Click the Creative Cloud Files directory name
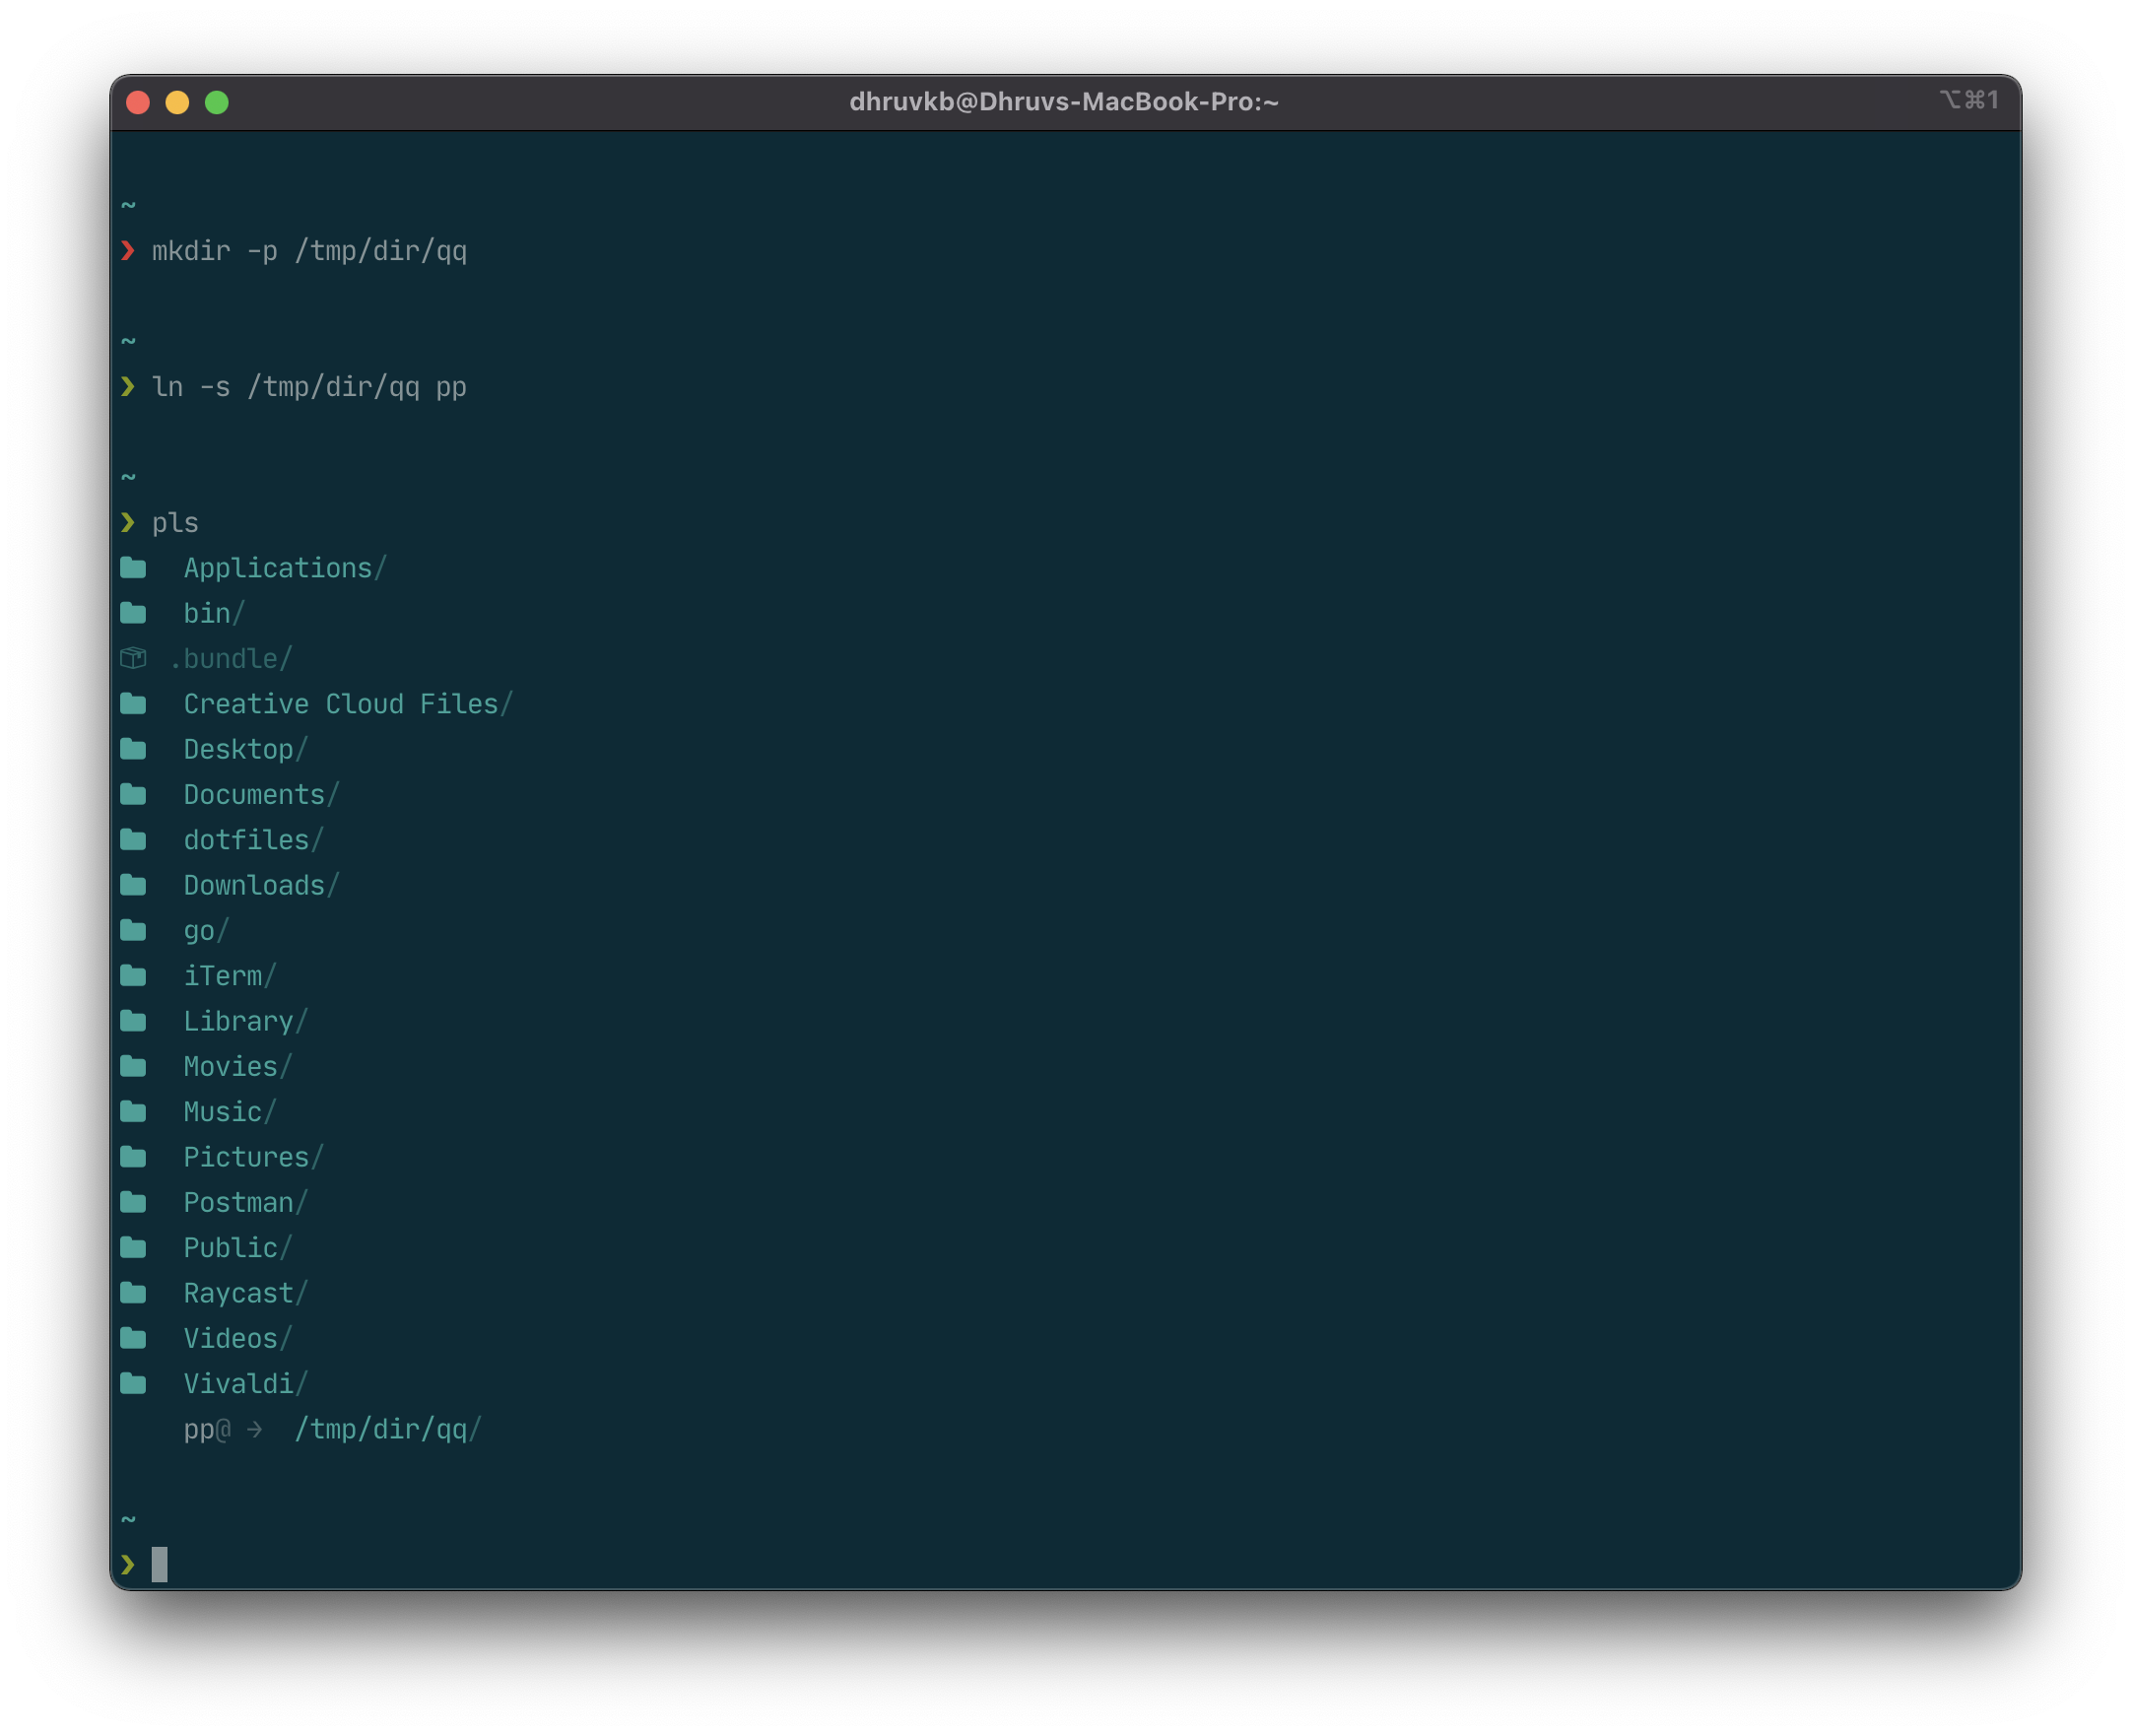This screenshot has width=2132, height=1736. [x=340, y=704]
